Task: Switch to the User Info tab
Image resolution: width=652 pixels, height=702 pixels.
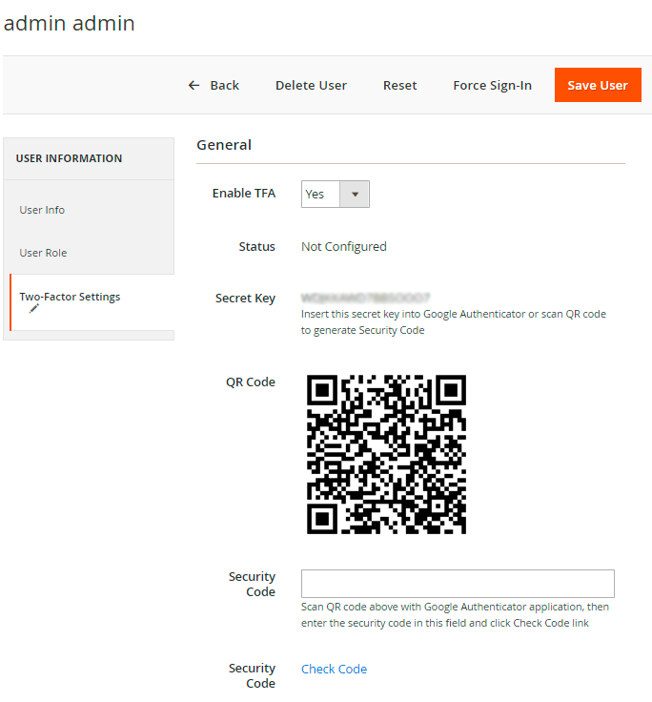Action: pyautogui.click(x=43, y=210)
